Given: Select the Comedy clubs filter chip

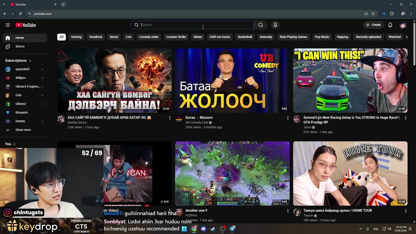Looking at the screenshot, I should point(149,37).
